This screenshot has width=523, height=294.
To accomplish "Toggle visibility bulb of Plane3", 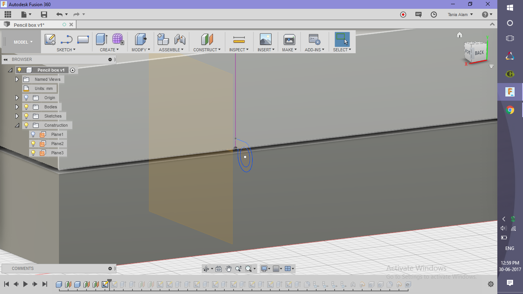I will click(33, 153).
